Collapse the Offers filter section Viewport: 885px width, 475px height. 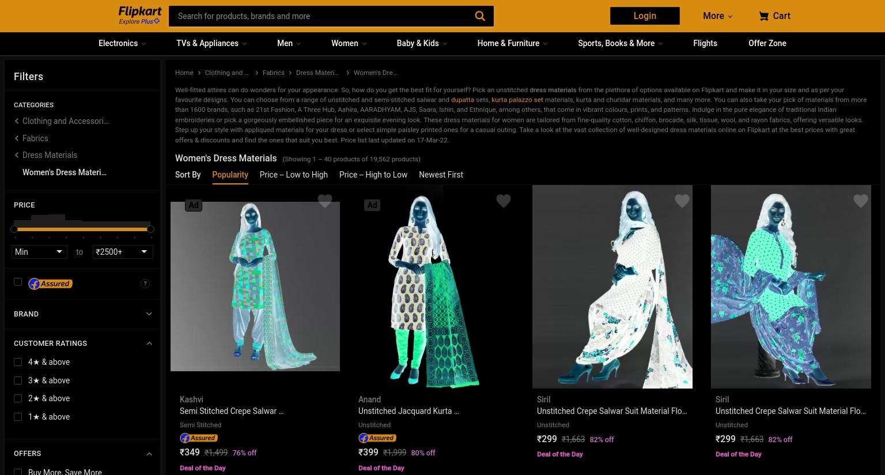tap(149, 454)
